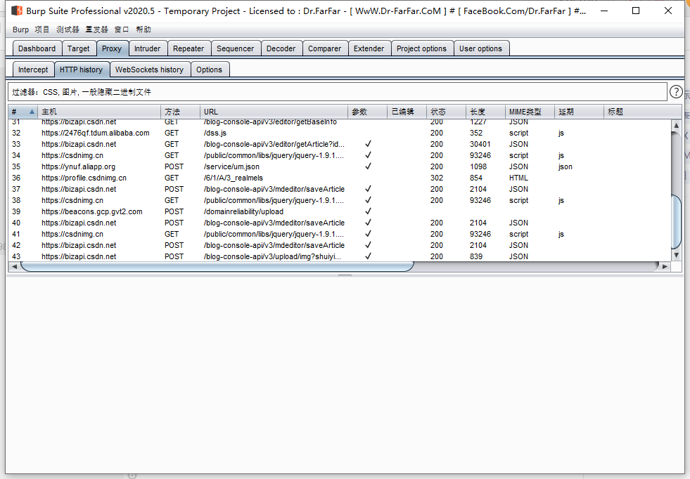Click URL /blog-console-api/v3/upload/img in row 43
The height and width of the screenshot is (479, 690).
click(x=272, y=256)
